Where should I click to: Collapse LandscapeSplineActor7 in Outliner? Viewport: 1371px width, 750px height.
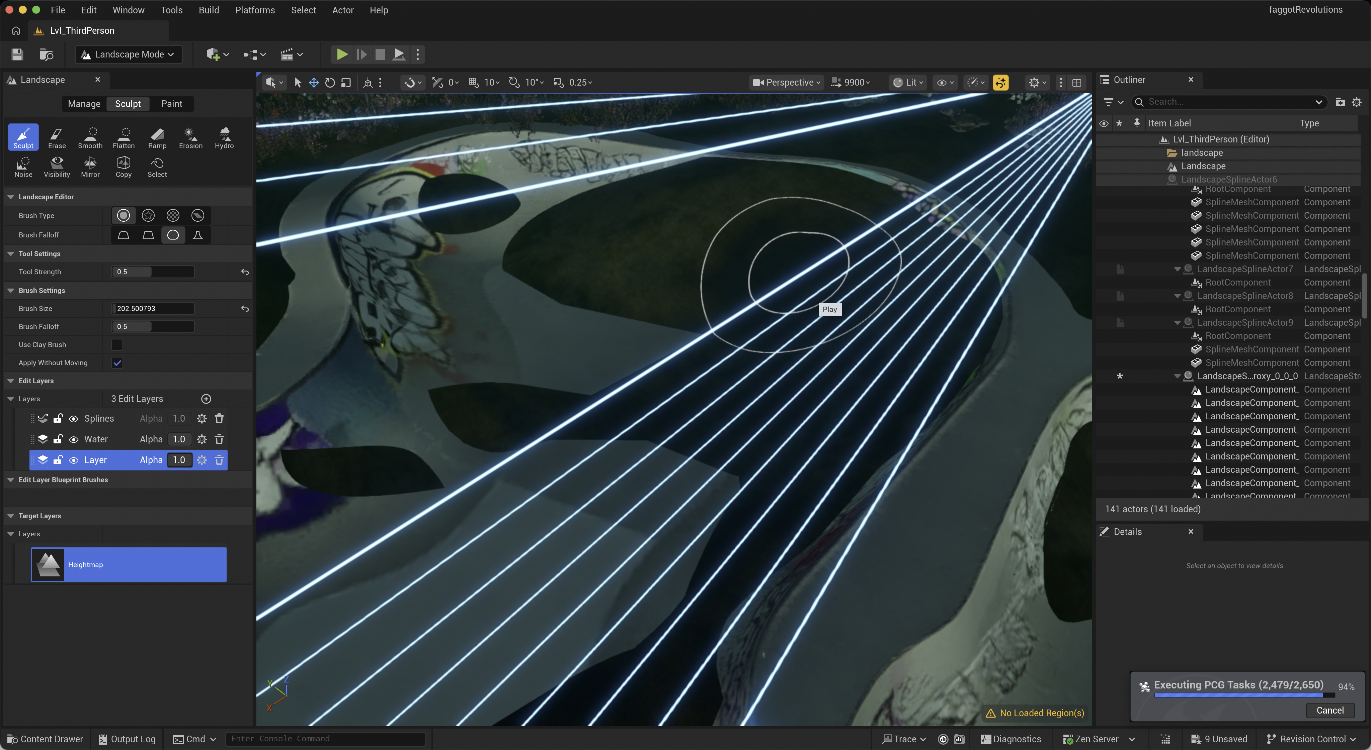click(x=1177, y=270)
